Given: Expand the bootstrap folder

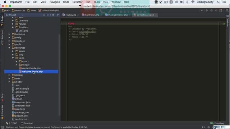Looking at the screenshot, I should tap(9, 34).
